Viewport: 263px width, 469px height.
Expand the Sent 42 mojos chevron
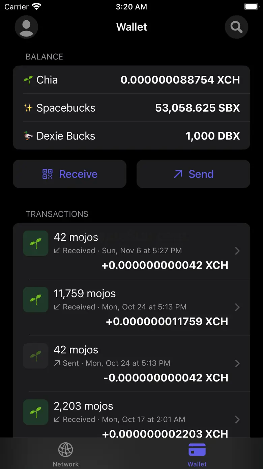tap(237, 363)
